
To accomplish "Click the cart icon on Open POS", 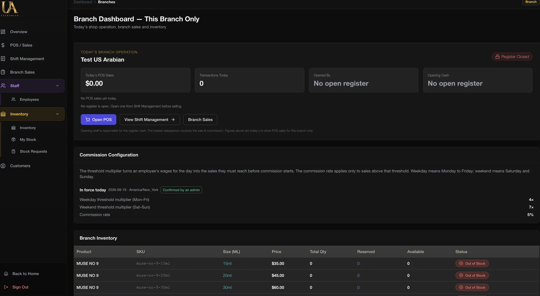I will (88, 120).
